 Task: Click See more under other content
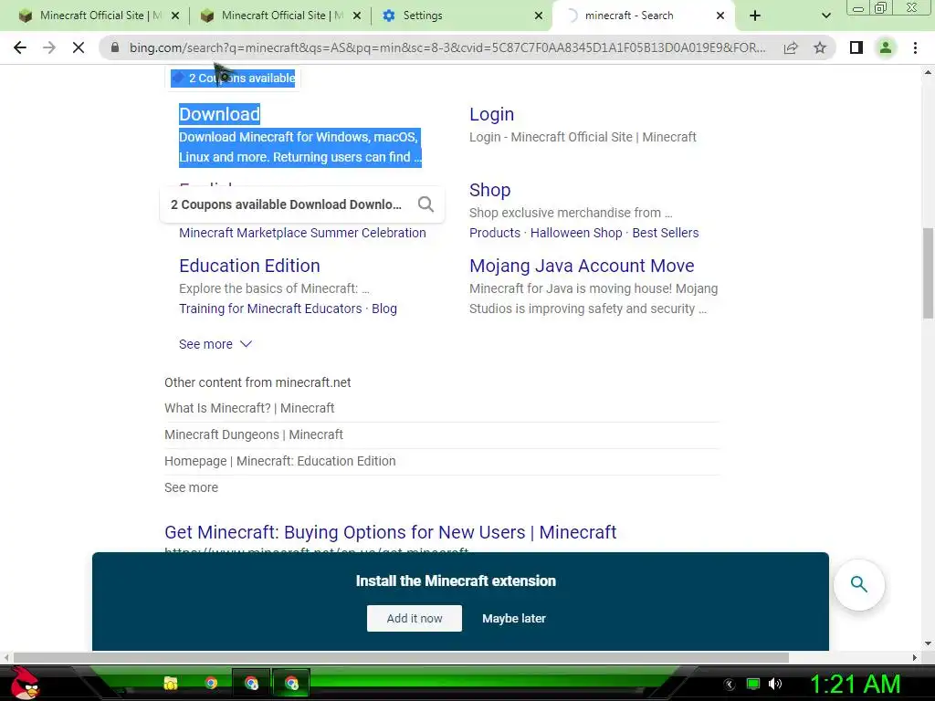(x=191, y=487)
